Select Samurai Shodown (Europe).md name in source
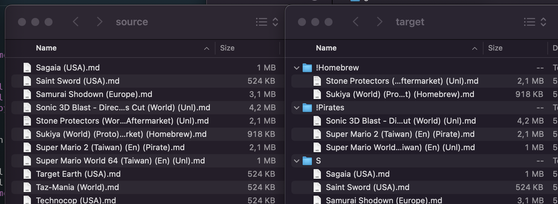The image size is (558, 204). pos(94,94)
